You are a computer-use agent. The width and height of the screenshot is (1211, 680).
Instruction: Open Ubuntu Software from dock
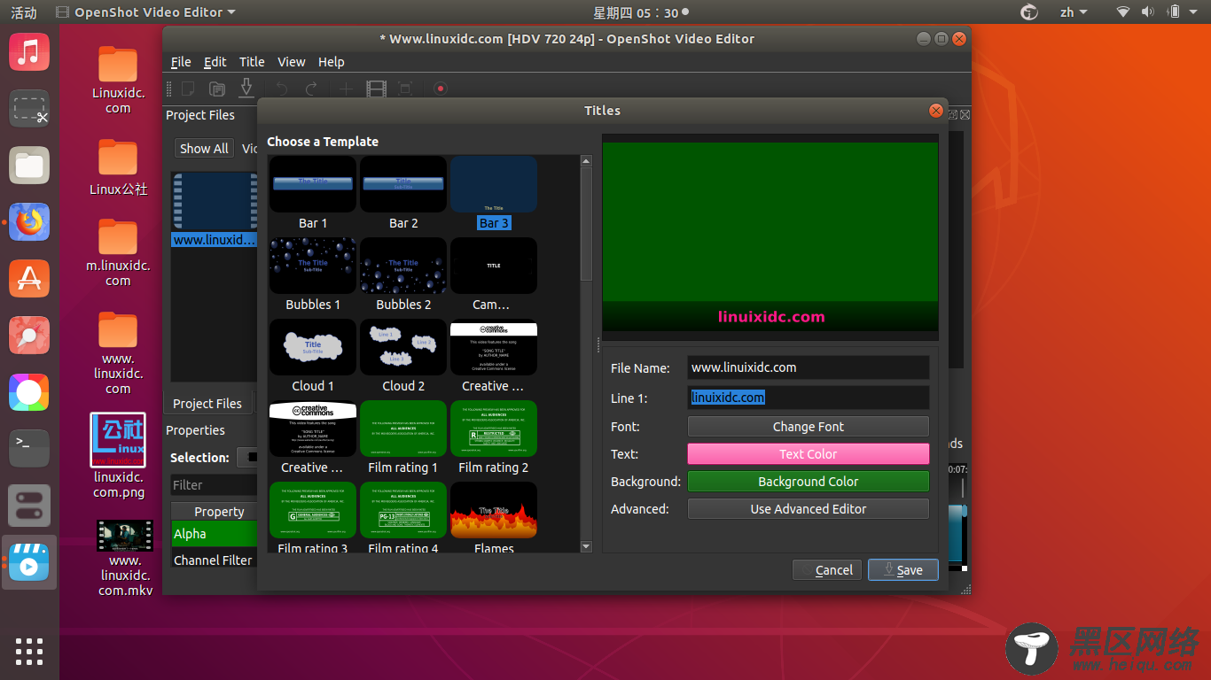(29, 279)
